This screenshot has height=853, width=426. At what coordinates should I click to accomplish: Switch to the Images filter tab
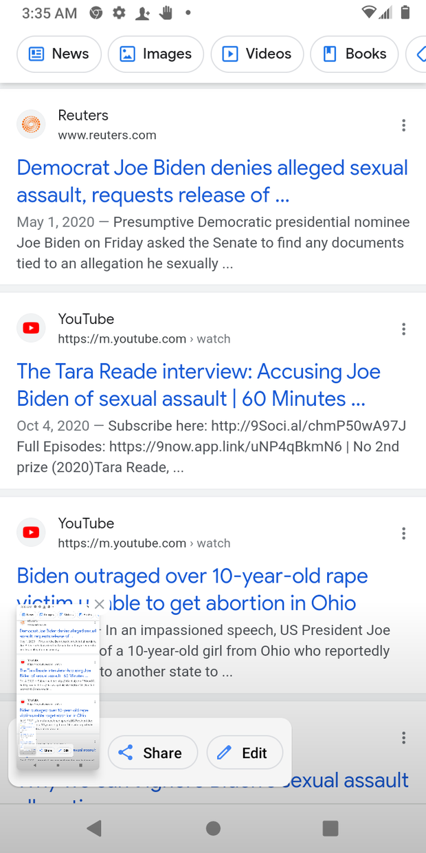click(x=156, y=54)
